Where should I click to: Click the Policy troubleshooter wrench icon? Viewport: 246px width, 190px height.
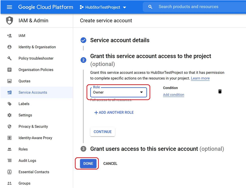click(9, 58)
